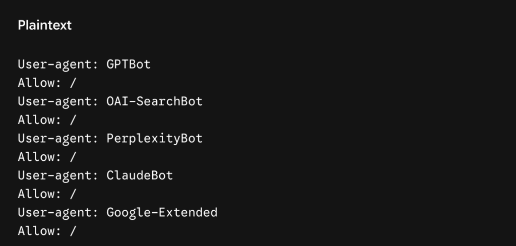Click the ClaudeBot user-agent name

pos(140,175)
